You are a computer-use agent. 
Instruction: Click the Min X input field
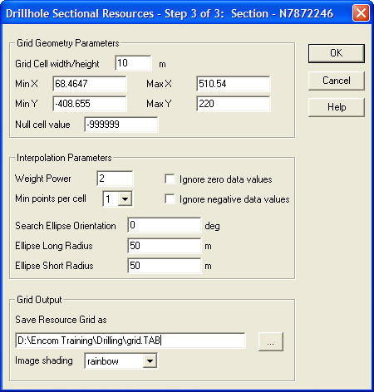[x=90, y=84]
